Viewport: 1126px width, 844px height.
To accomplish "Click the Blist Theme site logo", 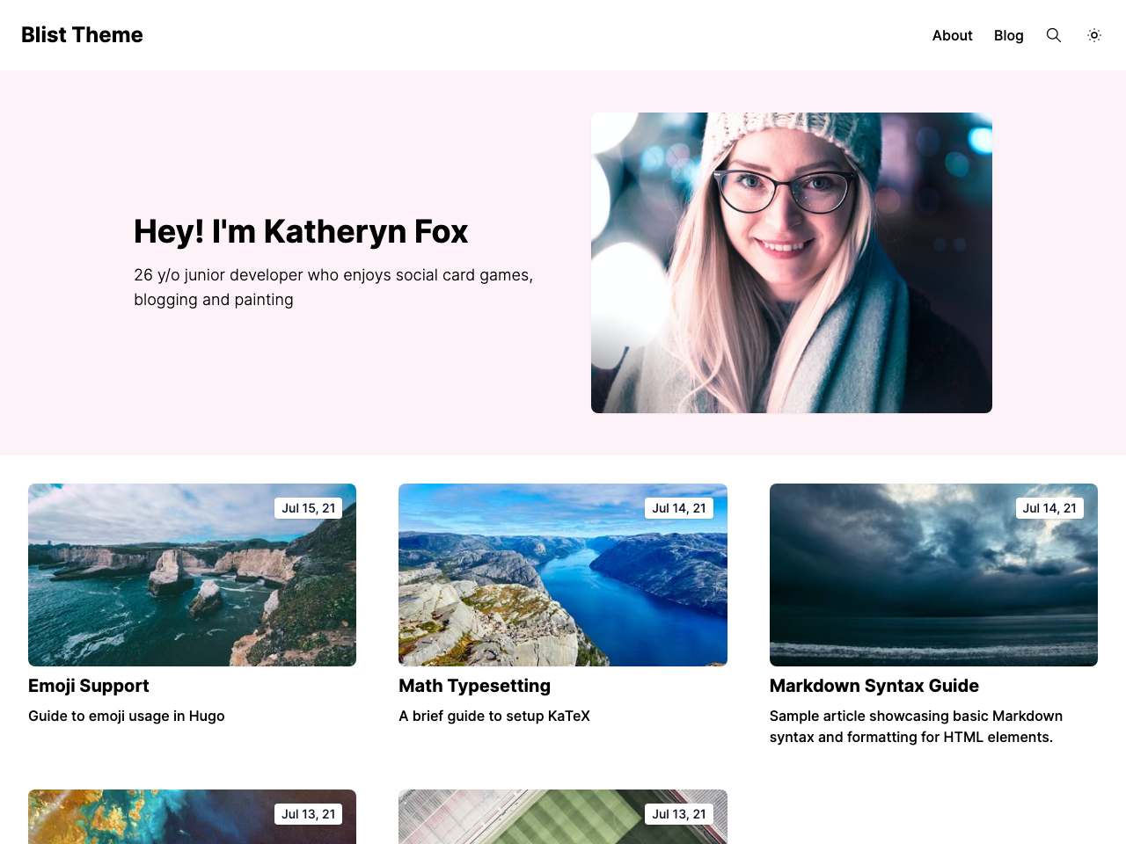I will pos(82,34).
